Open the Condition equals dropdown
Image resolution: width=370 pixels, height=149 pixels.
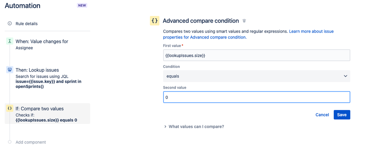pos(257,76)
